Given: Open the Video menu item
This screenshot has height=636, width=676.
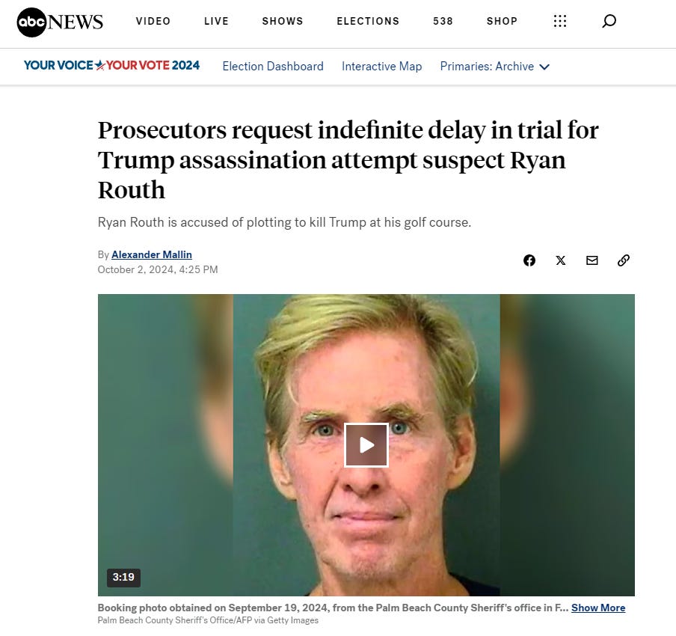Looking at the screenshot, I should point(153,21).
